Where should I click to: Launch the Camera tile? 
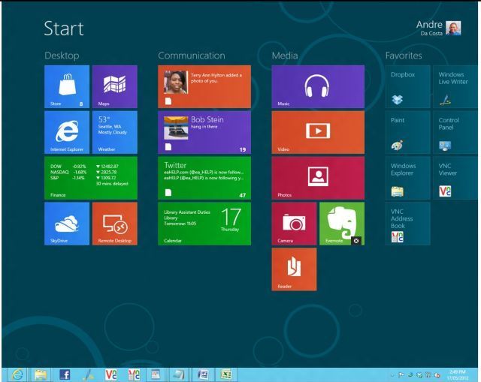(x=294, y=223)
